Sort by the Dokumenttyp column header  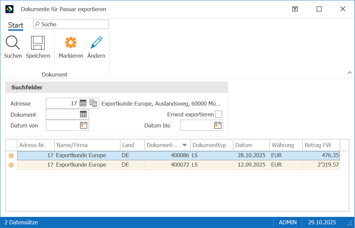[212, 145]
